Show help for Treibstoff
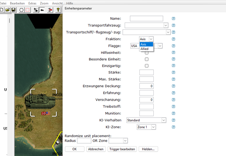 click(x=173, y=106)
